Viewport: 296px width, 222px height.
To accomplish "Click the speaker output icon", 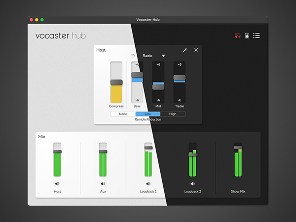I will click(247, 36).
